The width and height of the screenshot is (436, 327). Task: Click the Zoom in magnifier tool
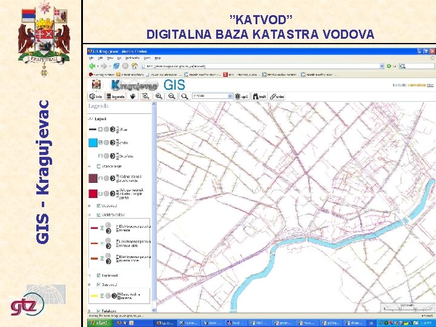point(159,96)
